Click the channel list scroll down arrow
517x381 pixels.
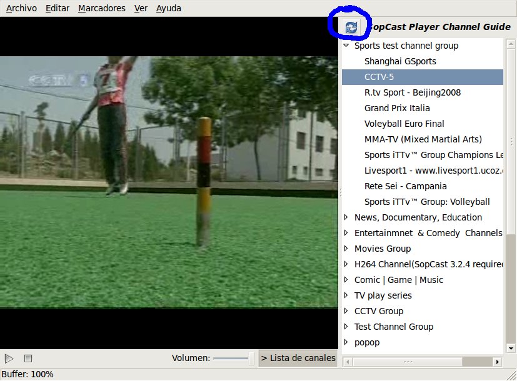point(511,349)
